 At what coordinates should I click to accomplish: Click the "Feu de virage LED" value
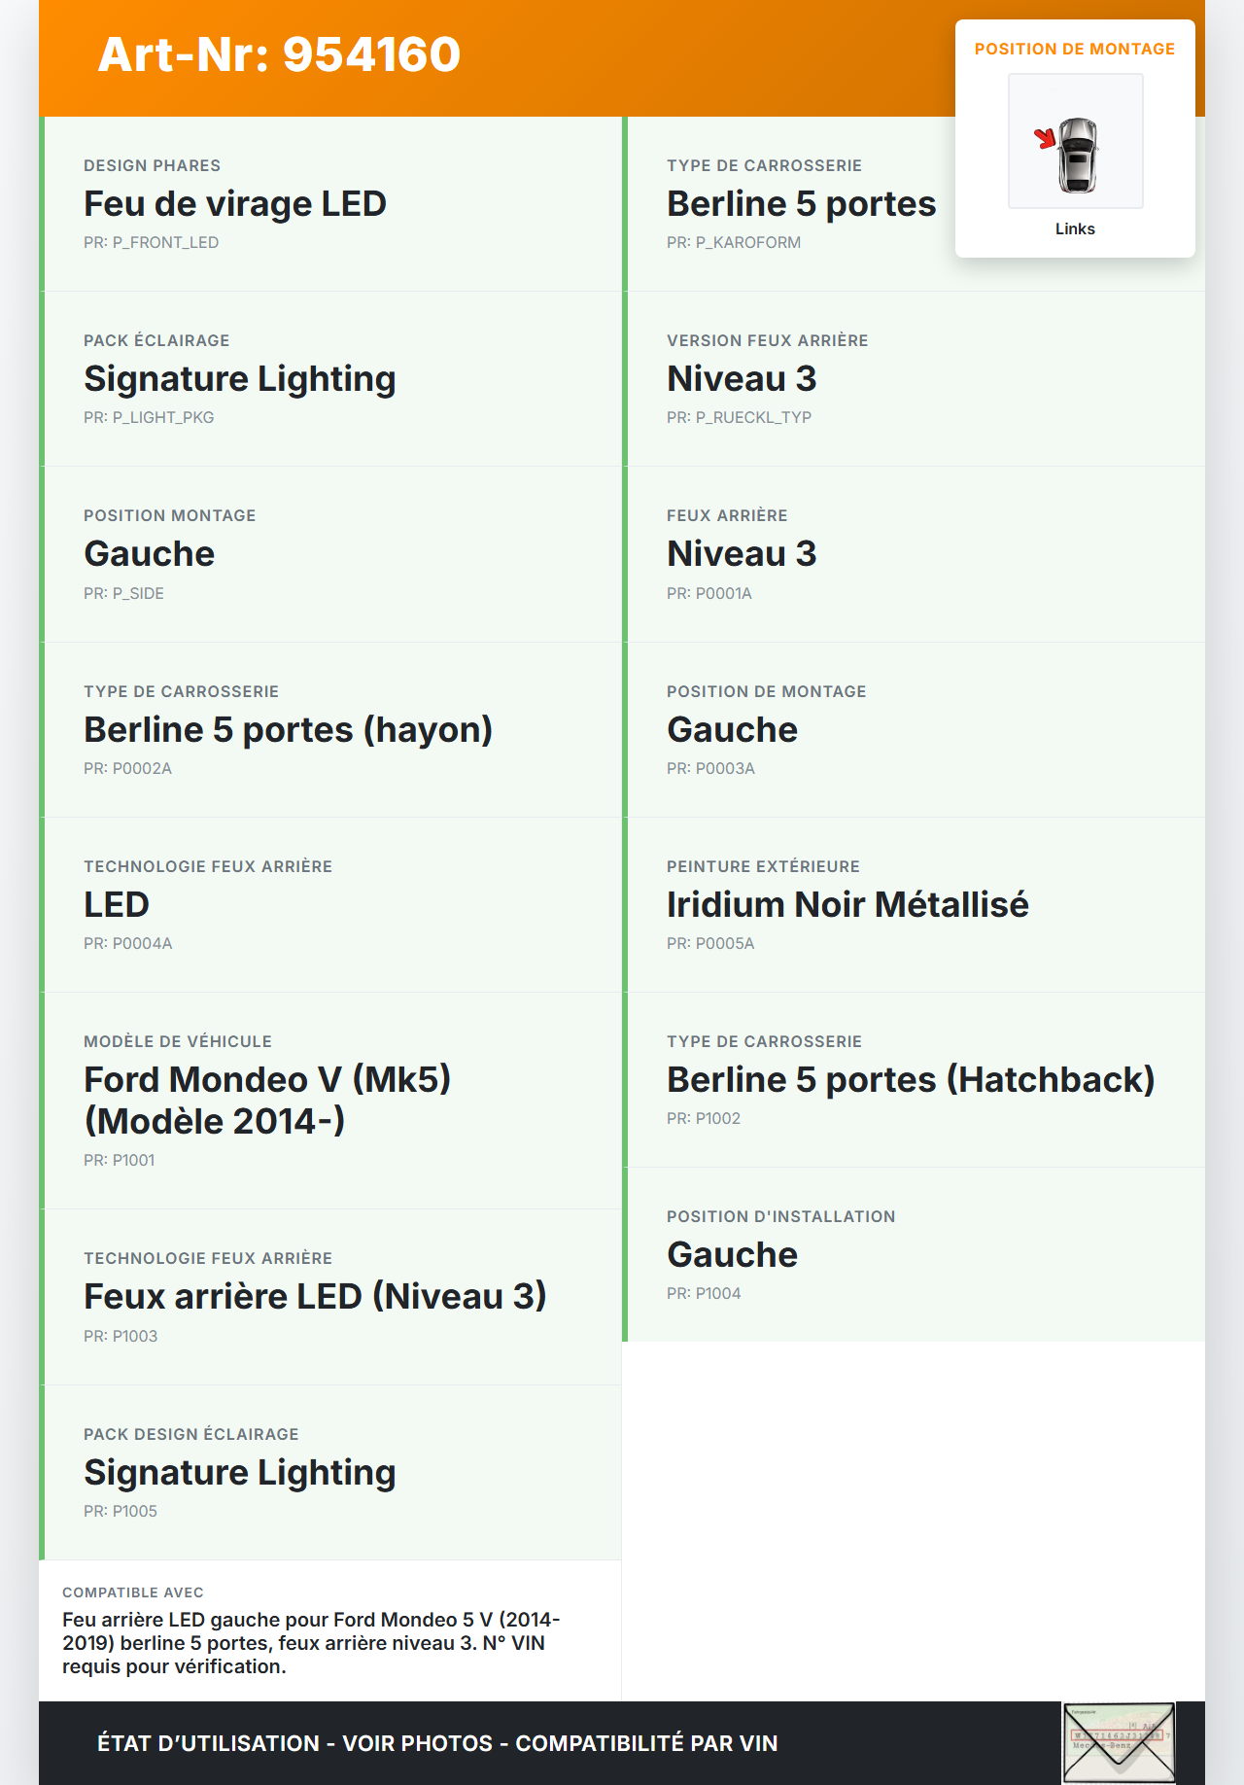pos(235,204)
